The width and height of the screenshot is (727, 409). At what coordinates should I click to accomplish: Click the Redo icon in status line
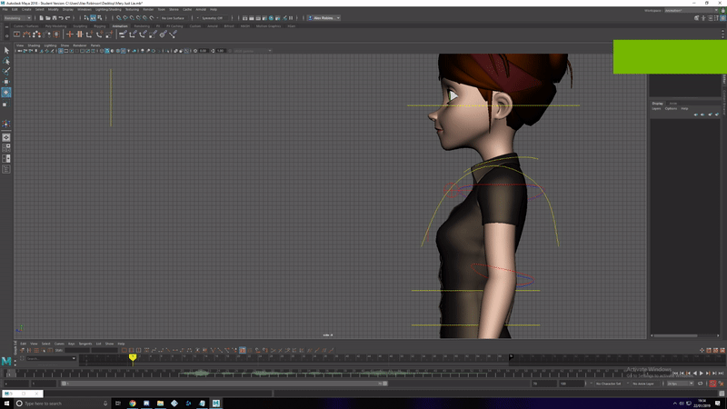(x=67, y=17)
